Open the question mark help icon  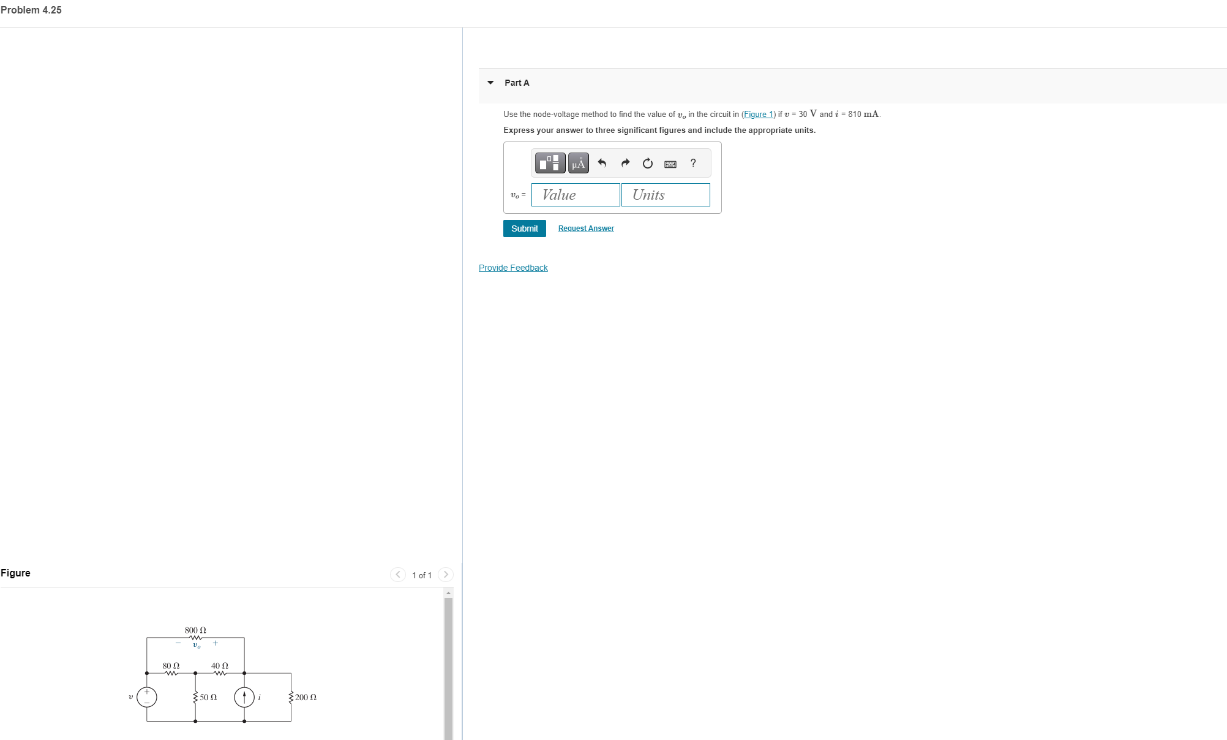(x=693, y=163)
